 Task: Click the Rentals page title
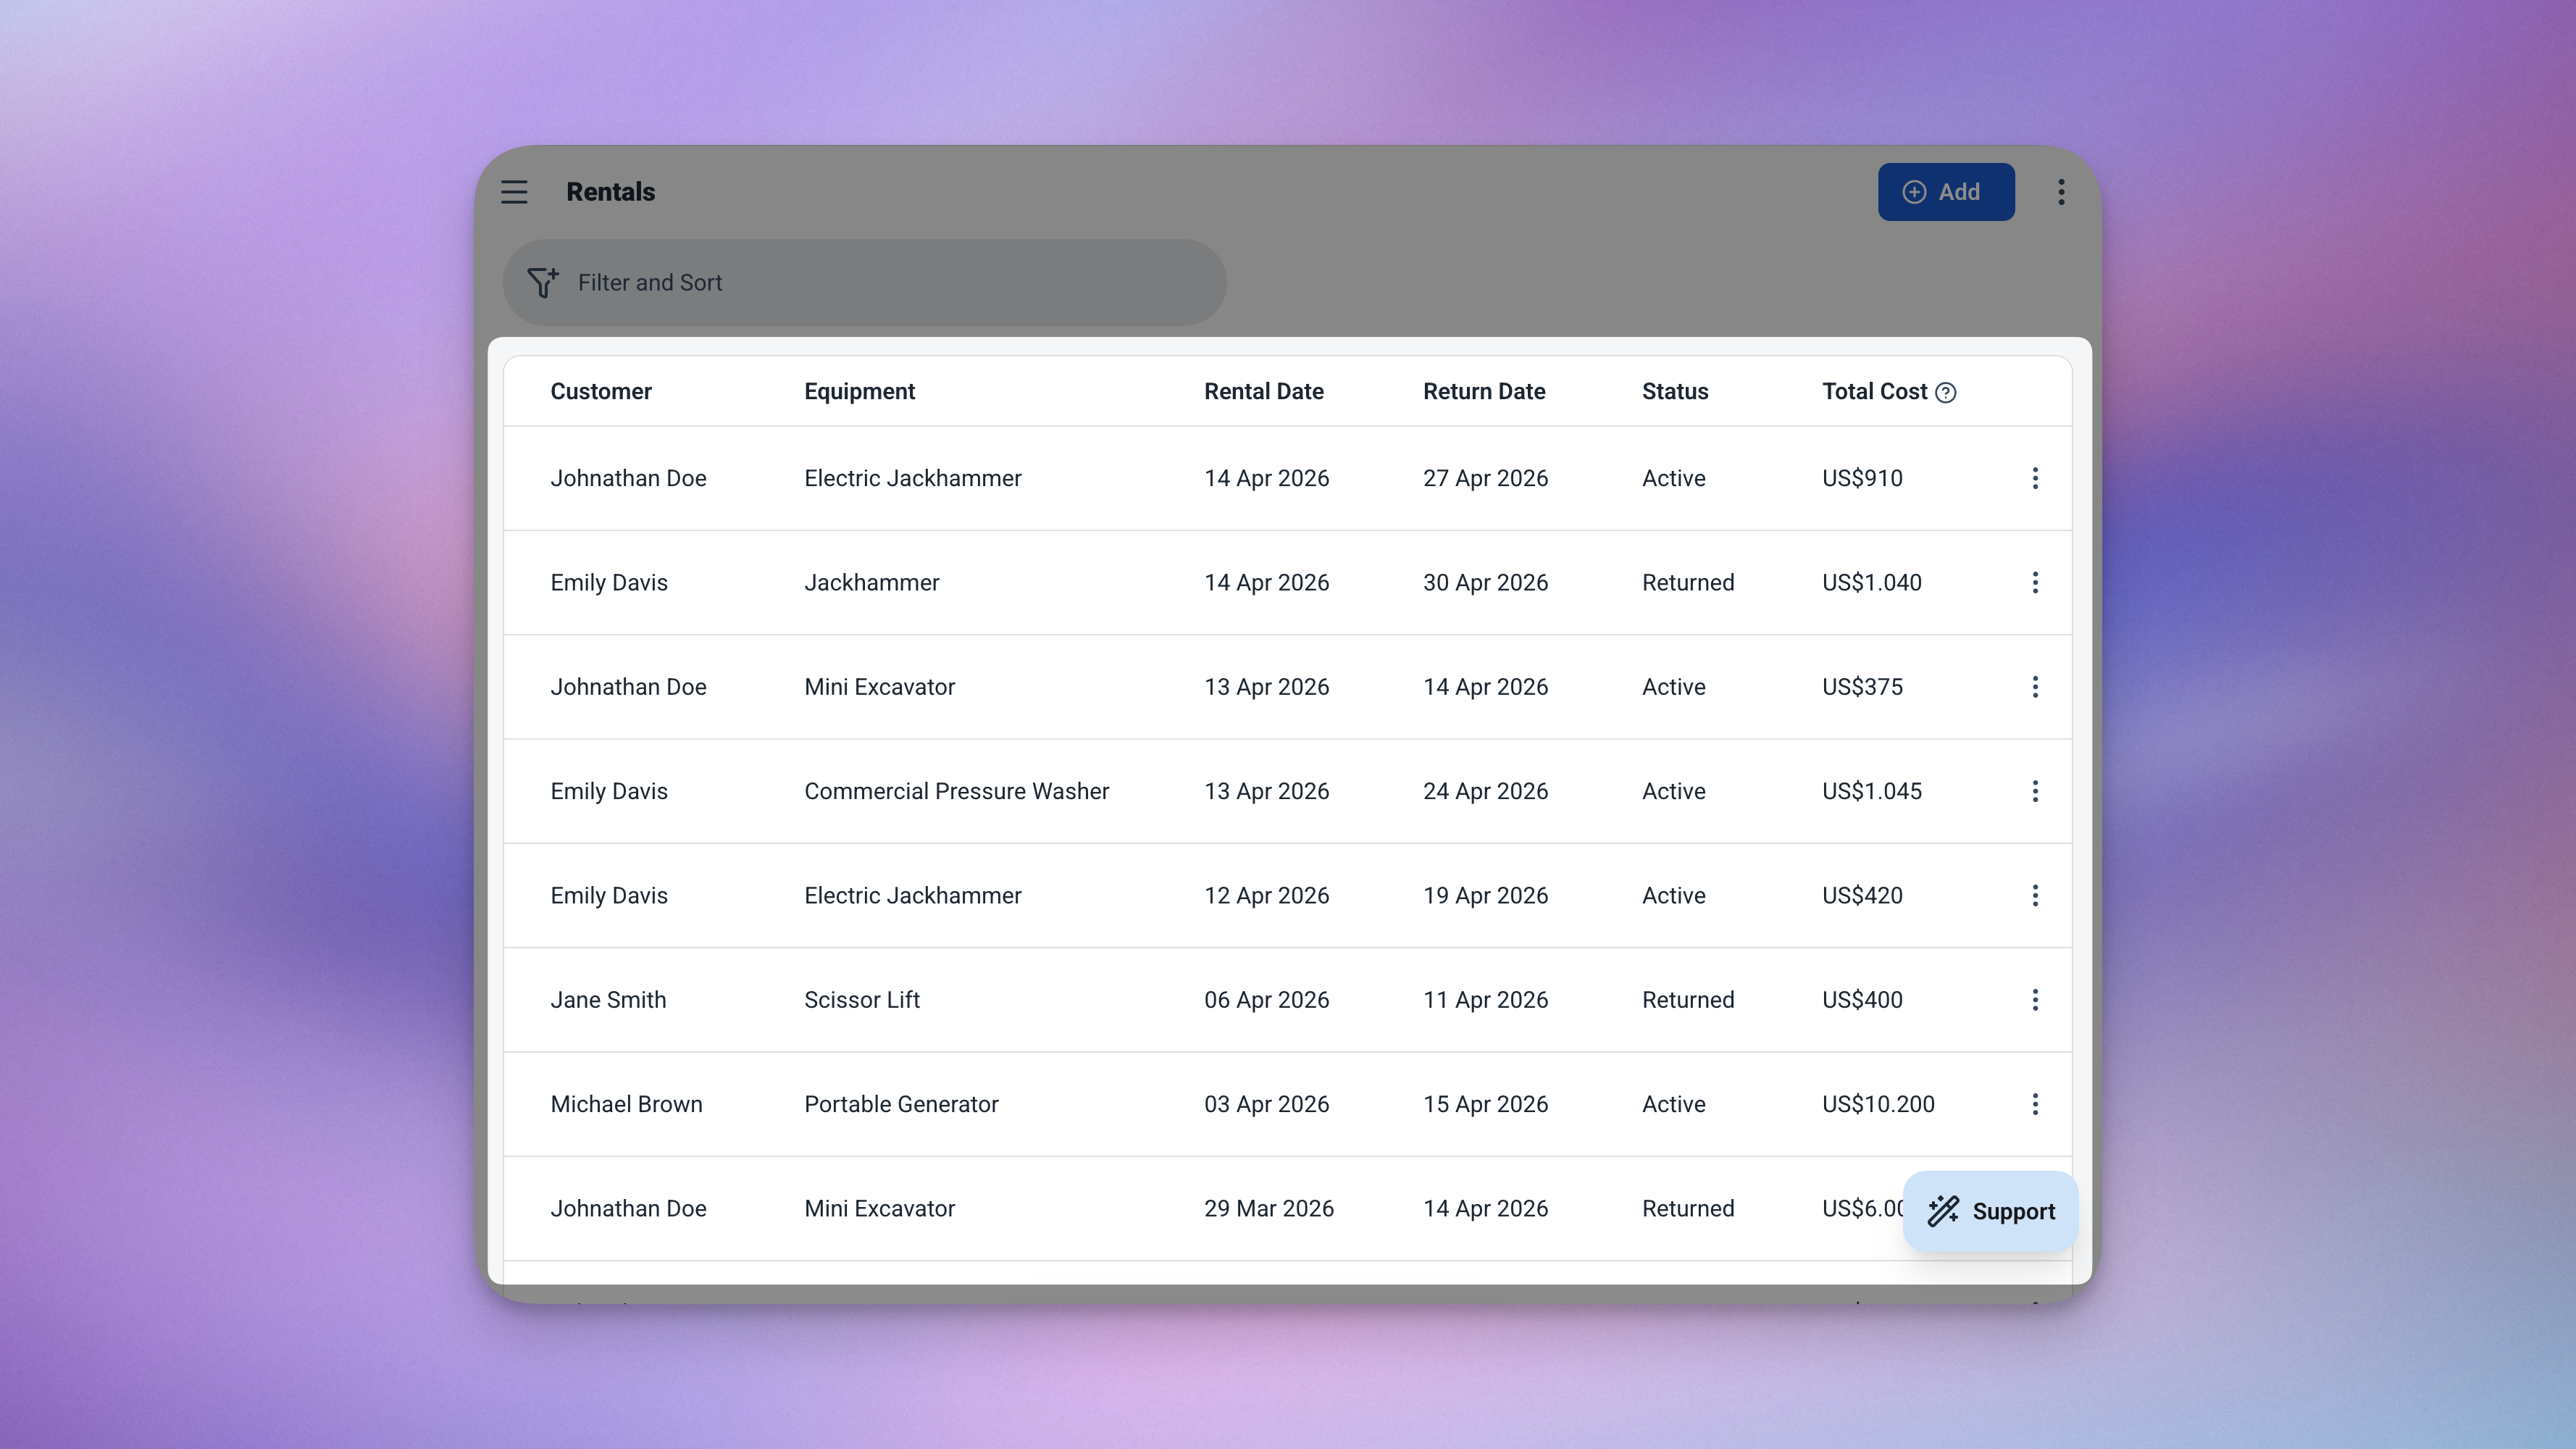click(x=610, y=191)
